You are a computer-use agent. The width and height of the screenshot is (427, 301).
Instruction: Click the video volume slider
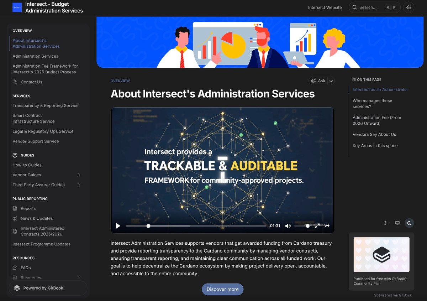(302, 226)
